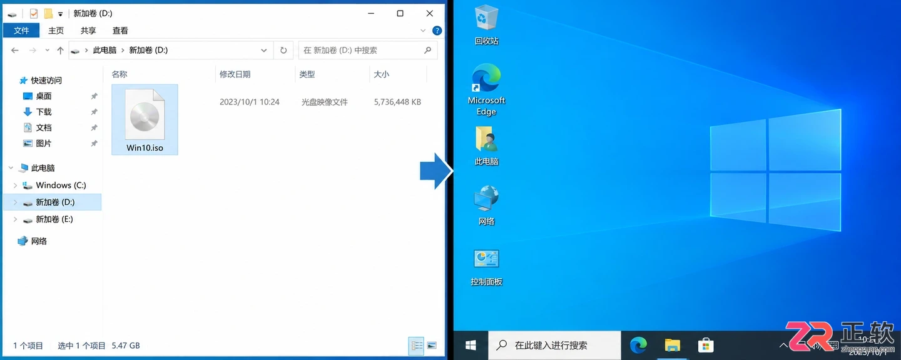
Task: Expand the ribbon with the chevron
Action: click(424, 31)
